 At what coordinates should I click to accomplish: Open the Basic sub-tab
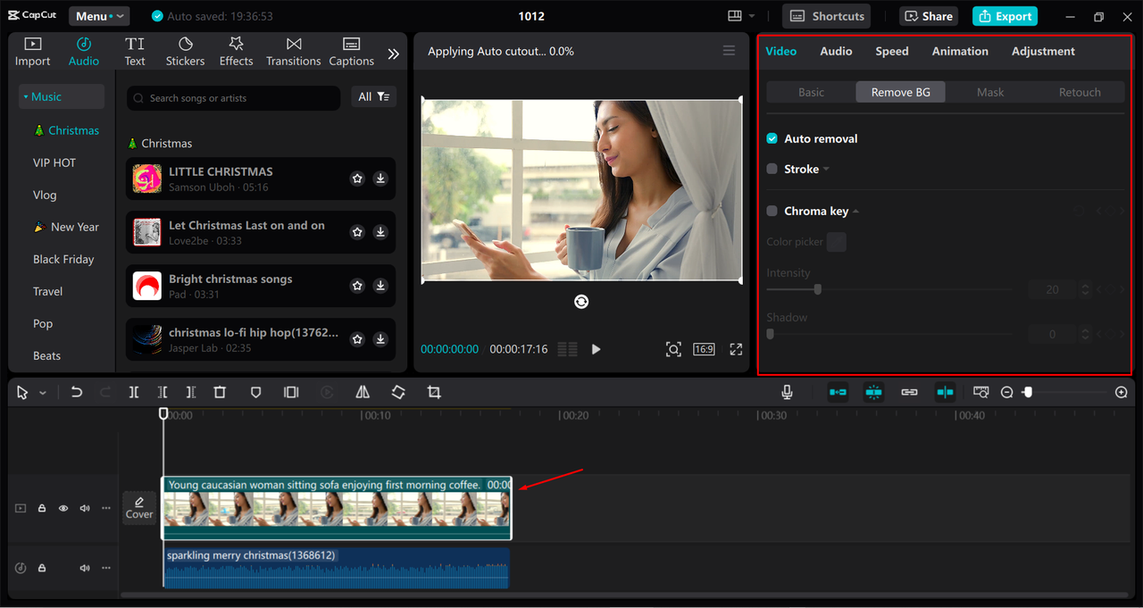click(x=811, y=92)
